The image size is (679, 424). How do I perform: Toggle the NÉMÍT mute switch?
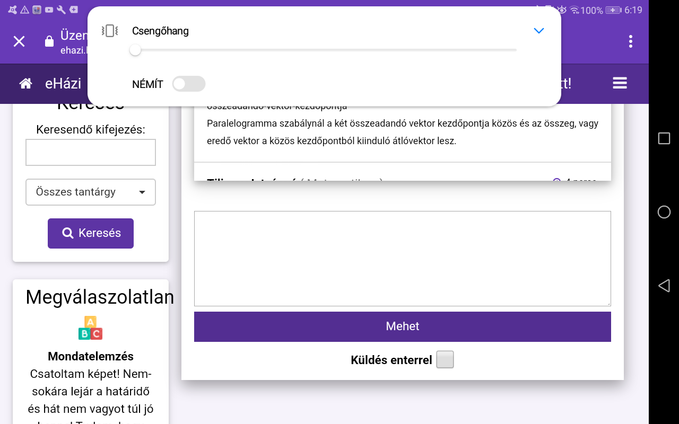click(188, 84)
